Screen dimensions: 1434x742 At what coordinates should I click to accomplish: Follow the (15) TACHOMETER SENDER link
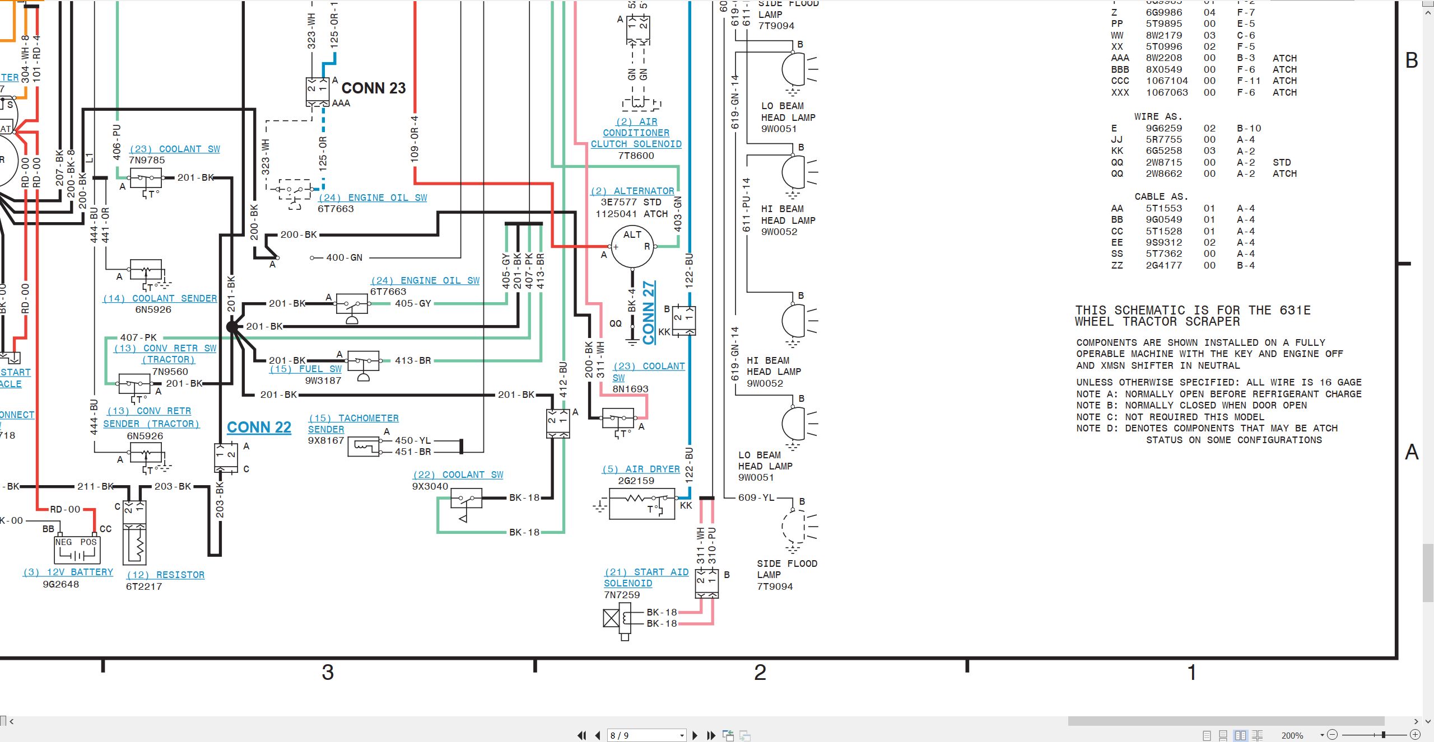pos(353,424)
